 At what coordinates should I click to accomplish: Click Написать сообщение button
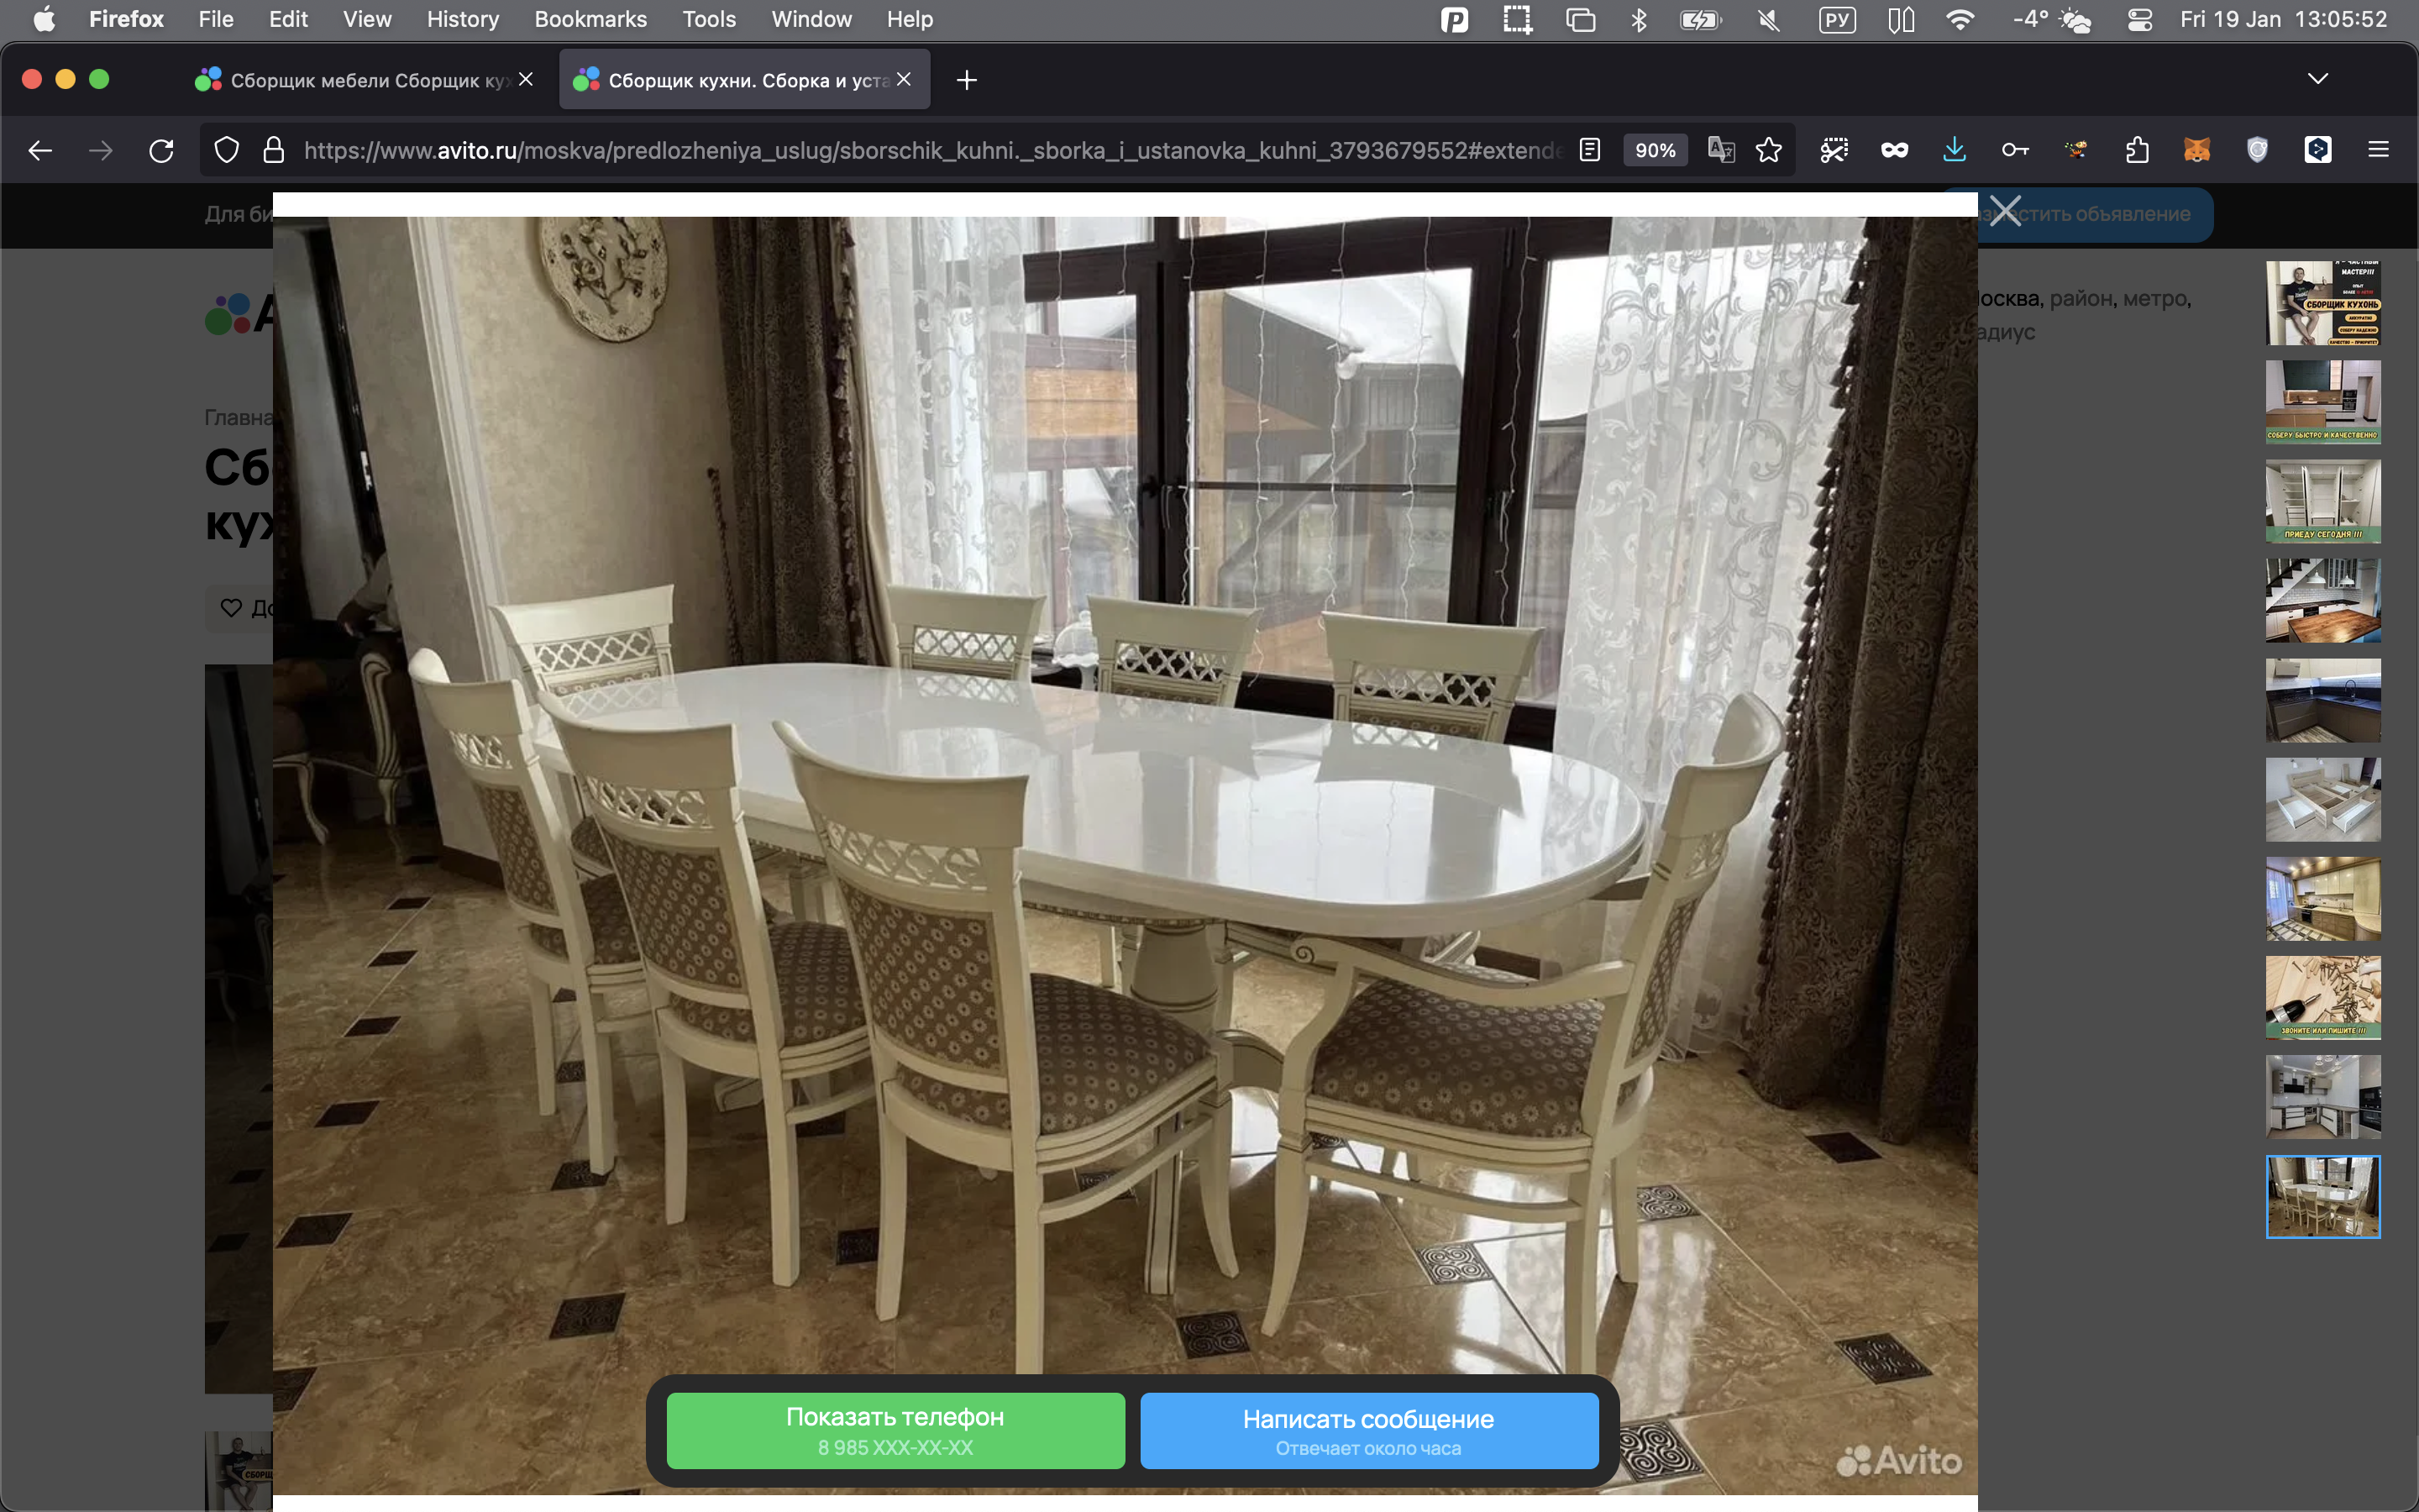1368,1430
